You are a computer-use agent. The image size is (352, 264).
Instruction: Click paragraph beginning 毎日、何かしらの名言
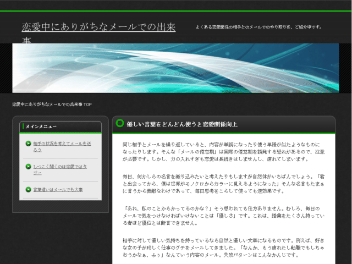pos(224,184)
